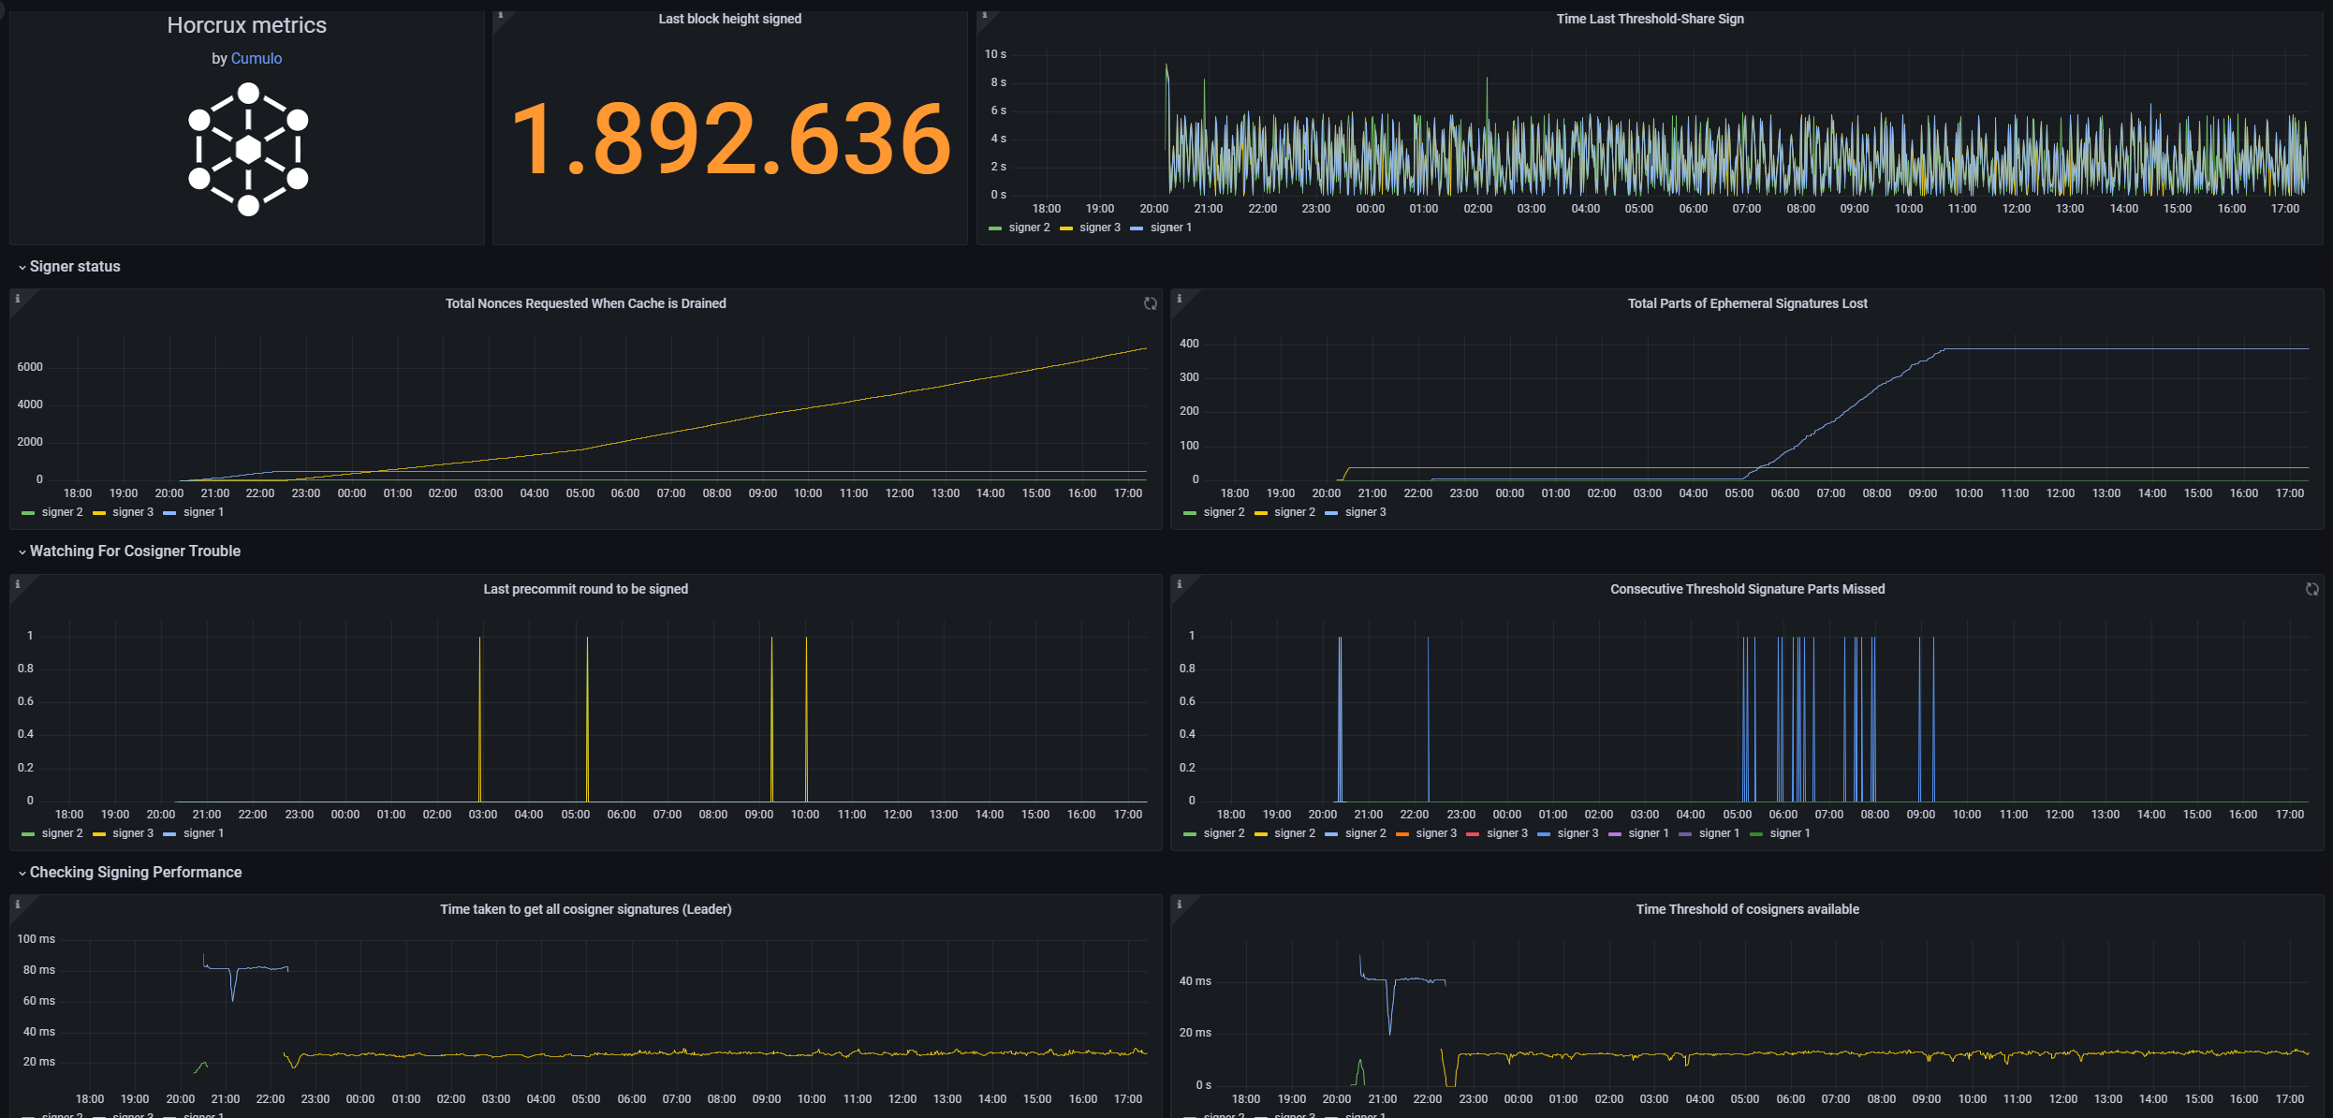Click yellow signer 3 swatch in Last precommit legend
The height and width of the screenshot is (1118, 2333).
pyautogui.click(x=99, y=834)
